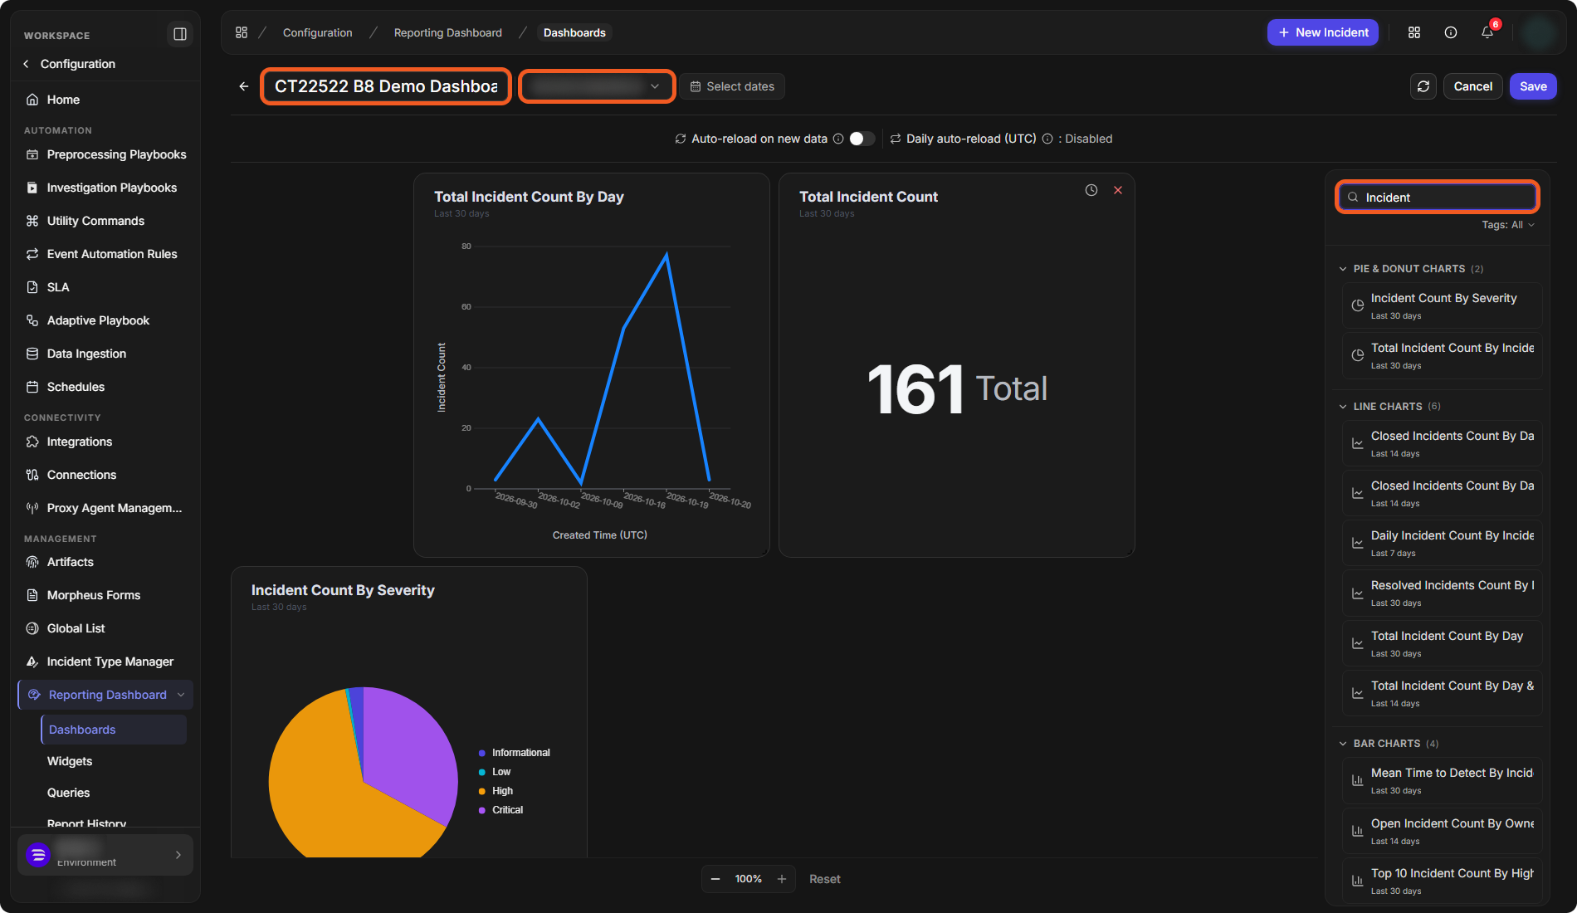This screenshot has width=1577, height=913.
Task: Click the zoom in plus icon
Action: (781, 879)
